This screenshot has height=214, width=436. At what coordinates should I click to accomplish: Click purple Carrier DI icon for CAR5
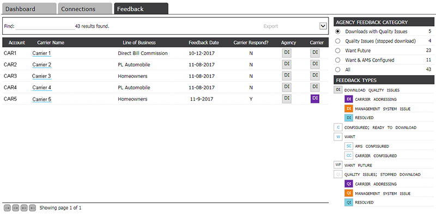point(315,99)
